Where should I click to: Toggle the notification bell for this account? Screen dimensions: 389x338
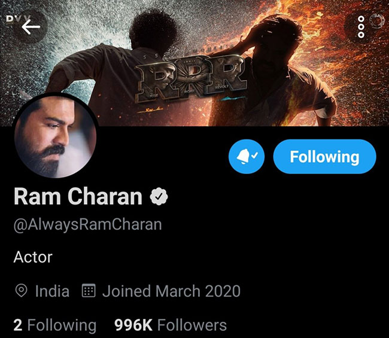point(248,157)
